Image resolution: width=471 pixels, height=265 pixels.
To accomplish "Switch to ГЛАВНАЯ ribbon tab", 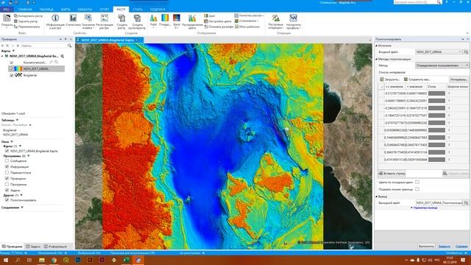I will [x=24, y=10].
